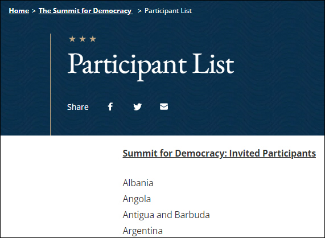
Task: Click the large Participant List page title
Action: [151, 65]
